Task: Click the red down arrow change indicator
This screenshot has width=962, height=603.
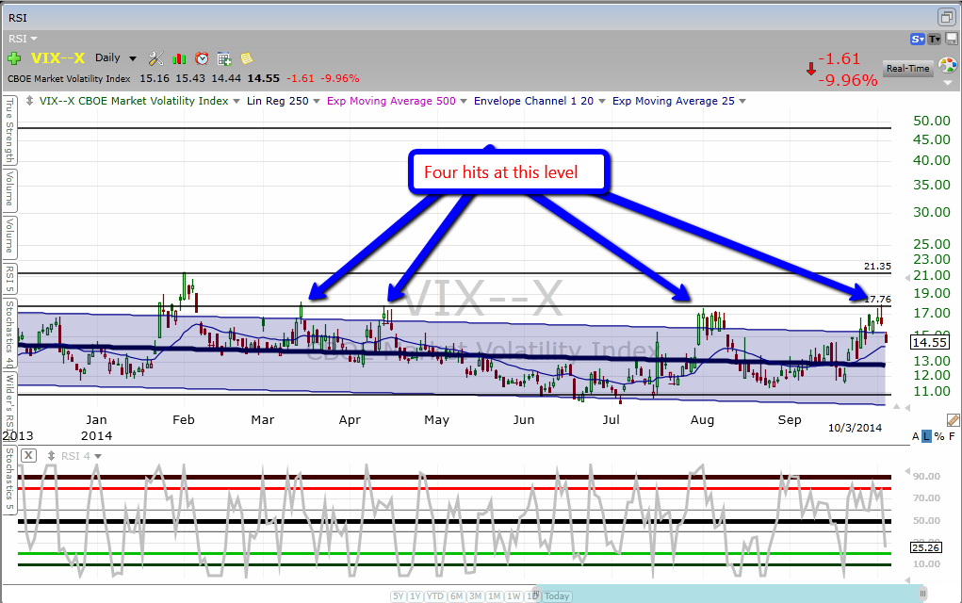Action: pyautogui.click(x=811, y=69)
